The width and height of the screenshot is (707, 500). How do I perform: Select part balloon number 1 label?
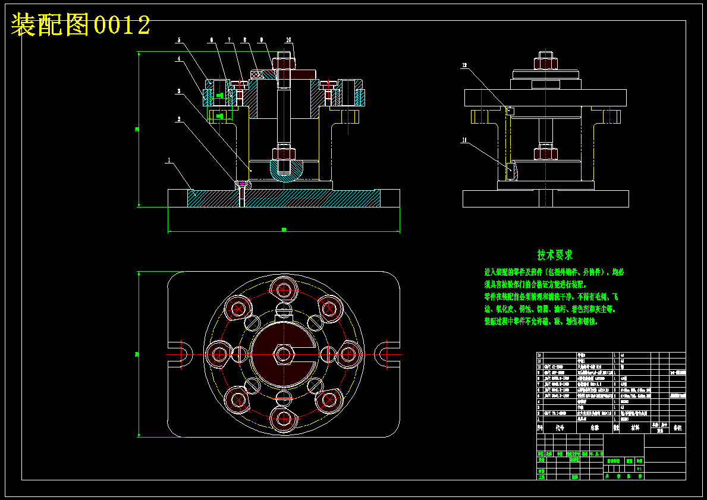point(169,160)
